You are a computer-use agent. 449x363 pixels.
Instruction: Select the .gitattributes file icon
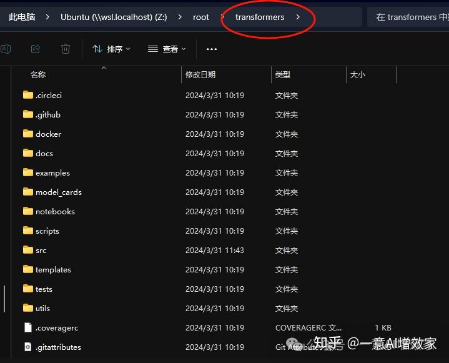click(27, 347)
